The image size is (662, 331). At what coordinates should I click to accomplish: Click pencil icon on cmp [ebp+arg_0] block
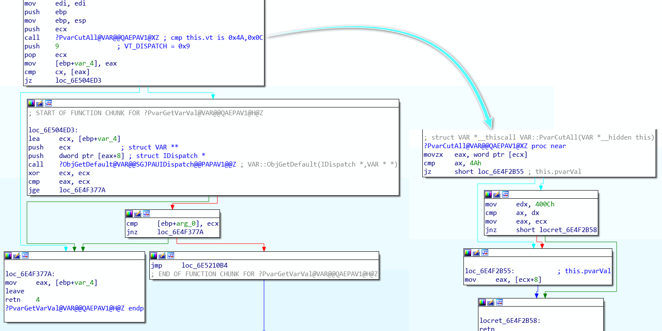pyautogui.click(x=138, y=214)
